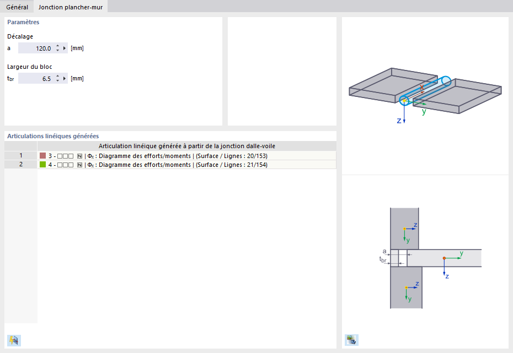Viewport: 513px width, 353px height.
Task: Click the image display settings icon below preview
Action: pos(351,340)
